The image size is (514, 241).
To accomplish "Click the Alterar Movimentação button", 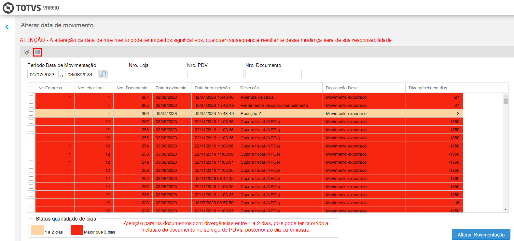I will [481, 235].
